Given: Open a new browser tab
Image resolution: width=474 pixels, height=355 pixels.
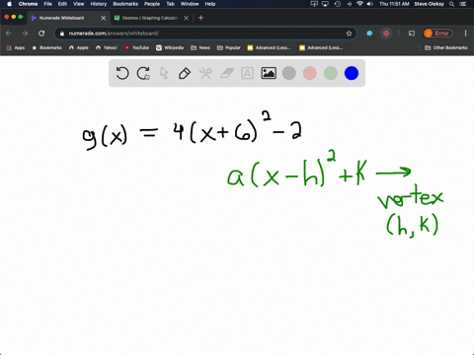Looking at the screenshot, I should [200, 18].
